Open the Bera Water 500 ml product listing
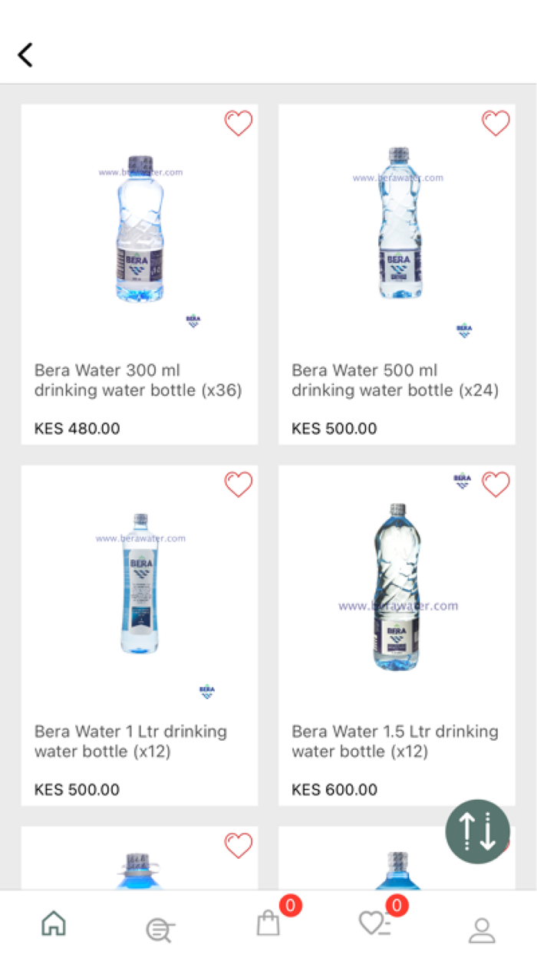Image resolution: width=537 pixels, height=954 pixels. tap(395, 380)
